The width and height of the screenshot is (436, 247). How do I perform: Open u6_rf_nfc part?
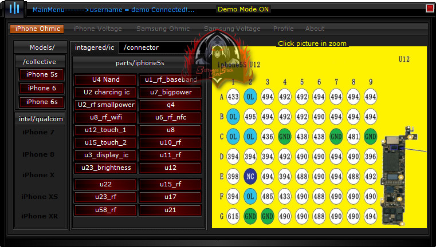click(171, 117)
